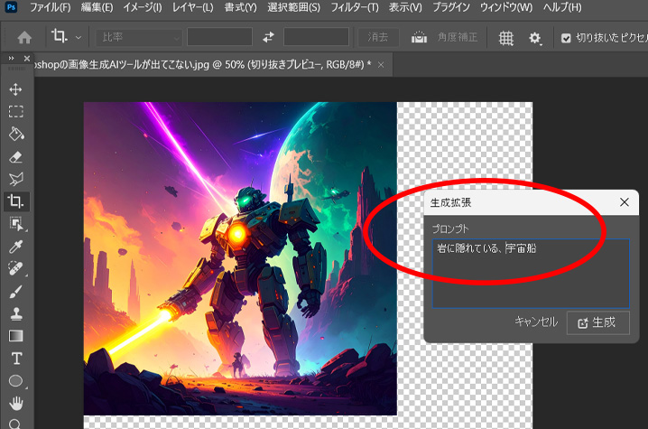
Task: Click the 角度補正 straighten icon
Action: (419, 37)
